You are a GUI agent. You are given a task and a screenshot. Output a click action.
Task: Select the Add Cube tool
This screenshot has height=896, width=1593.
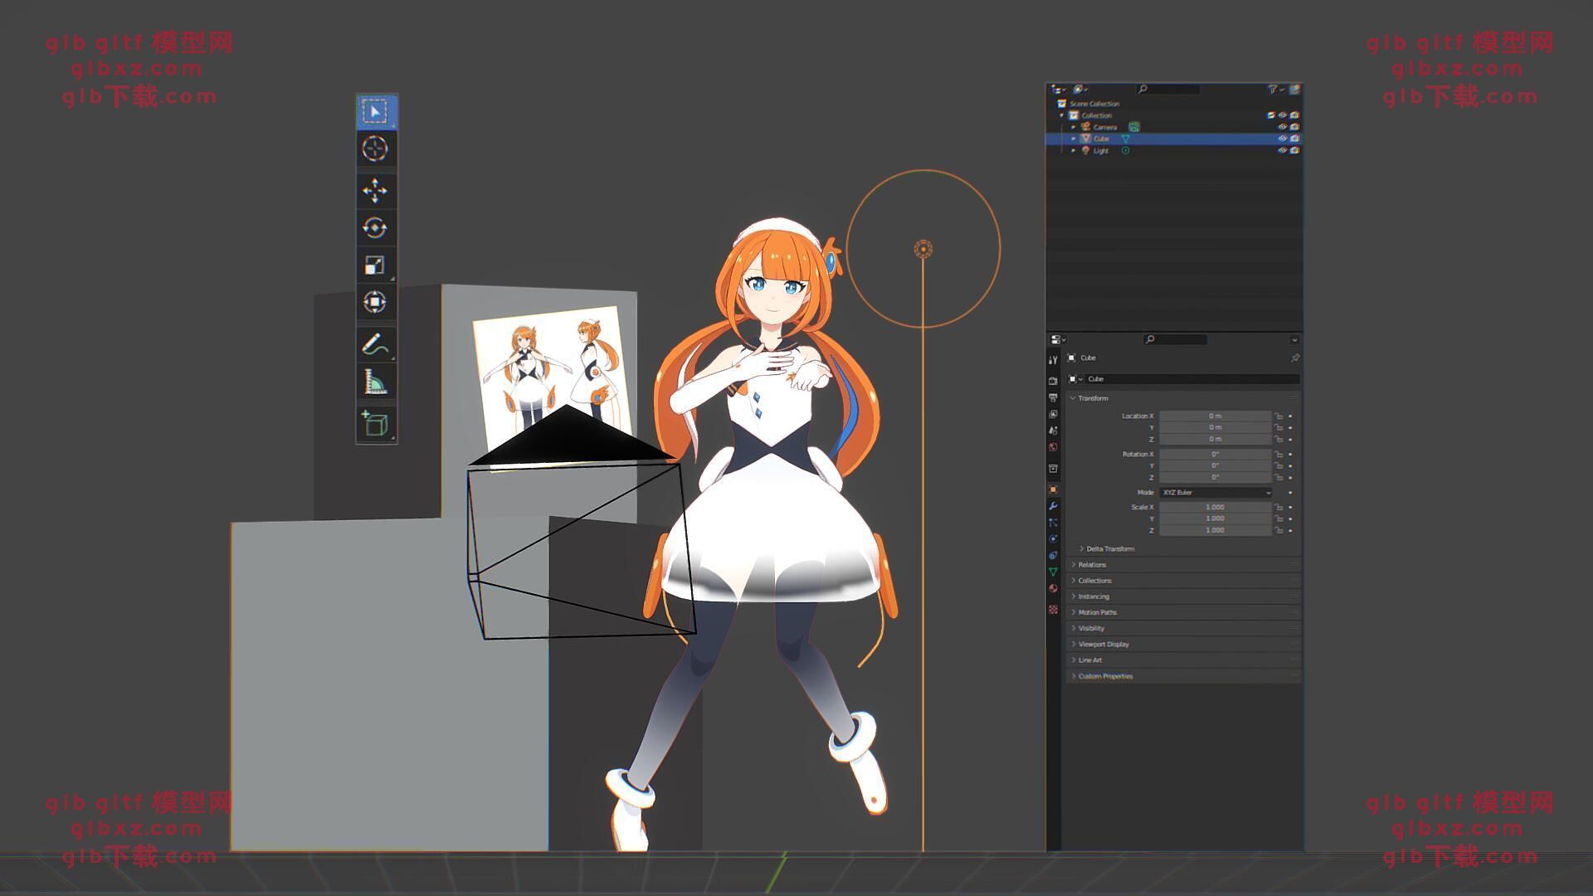[375, 423]
